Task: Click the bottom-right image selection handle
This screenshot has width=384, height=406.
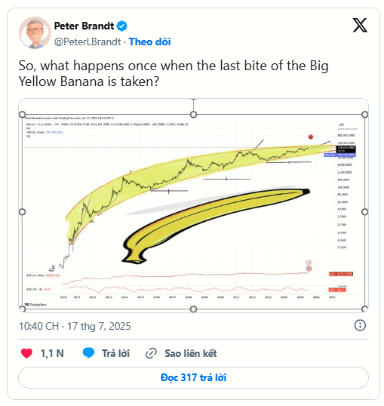Action: click(x=364, y=309)
